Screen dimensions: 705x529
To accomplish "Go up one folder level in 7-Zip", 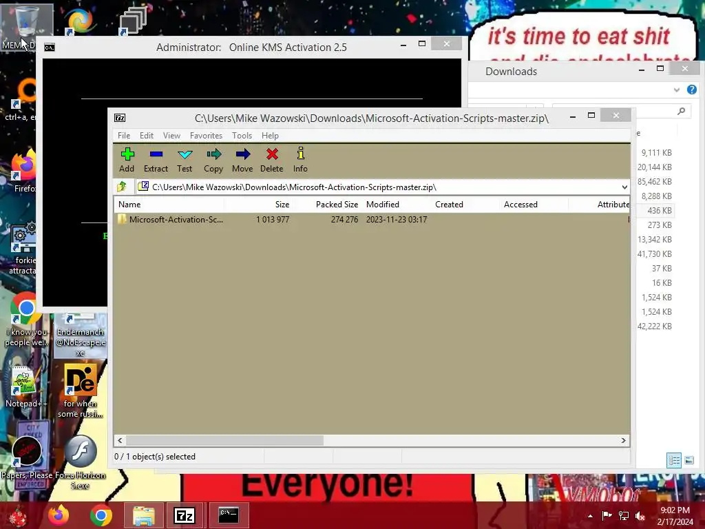I will [122, 187].
